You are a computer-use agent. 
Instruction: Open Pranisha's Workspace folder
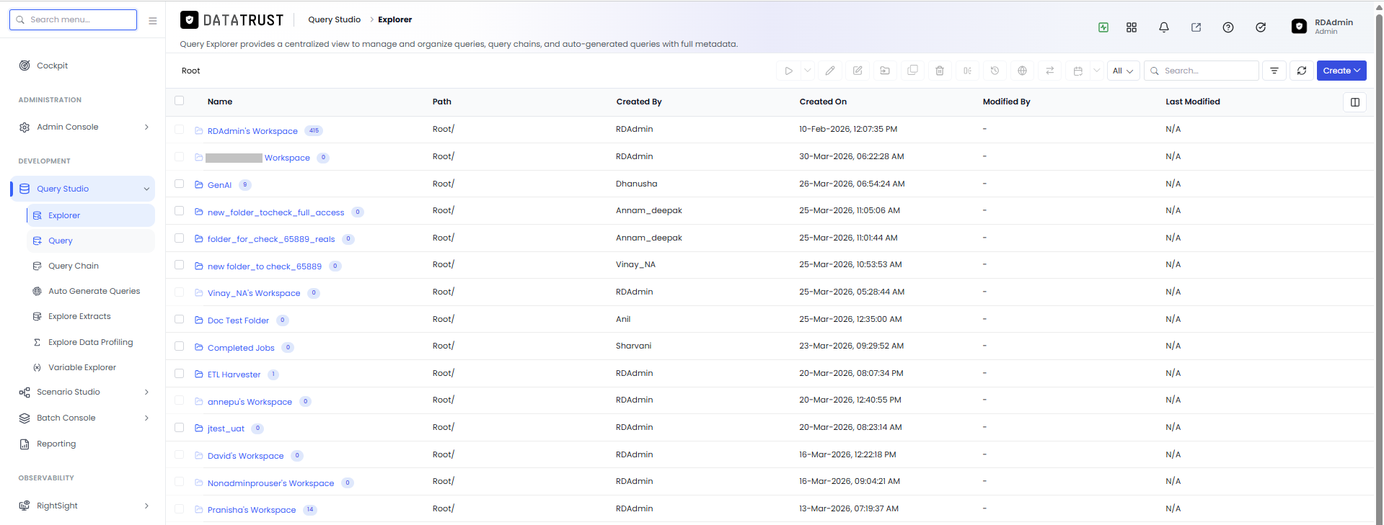[252, 510]
